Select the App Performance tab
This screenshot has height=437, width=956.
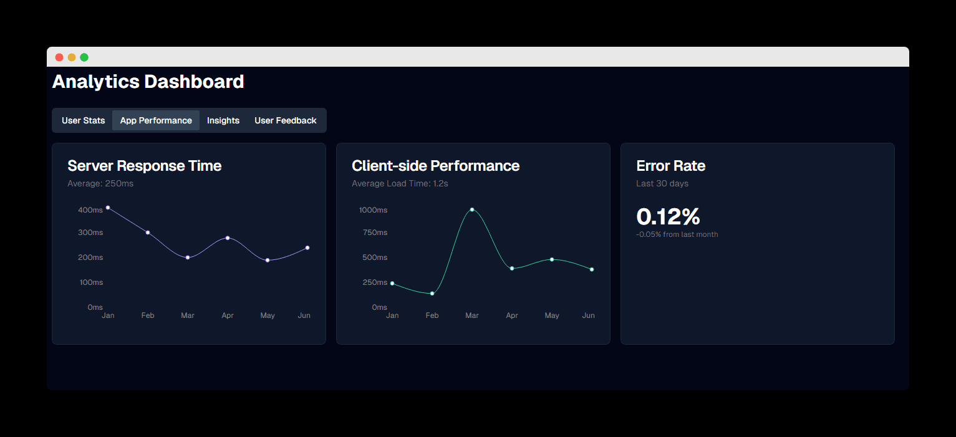156,120
